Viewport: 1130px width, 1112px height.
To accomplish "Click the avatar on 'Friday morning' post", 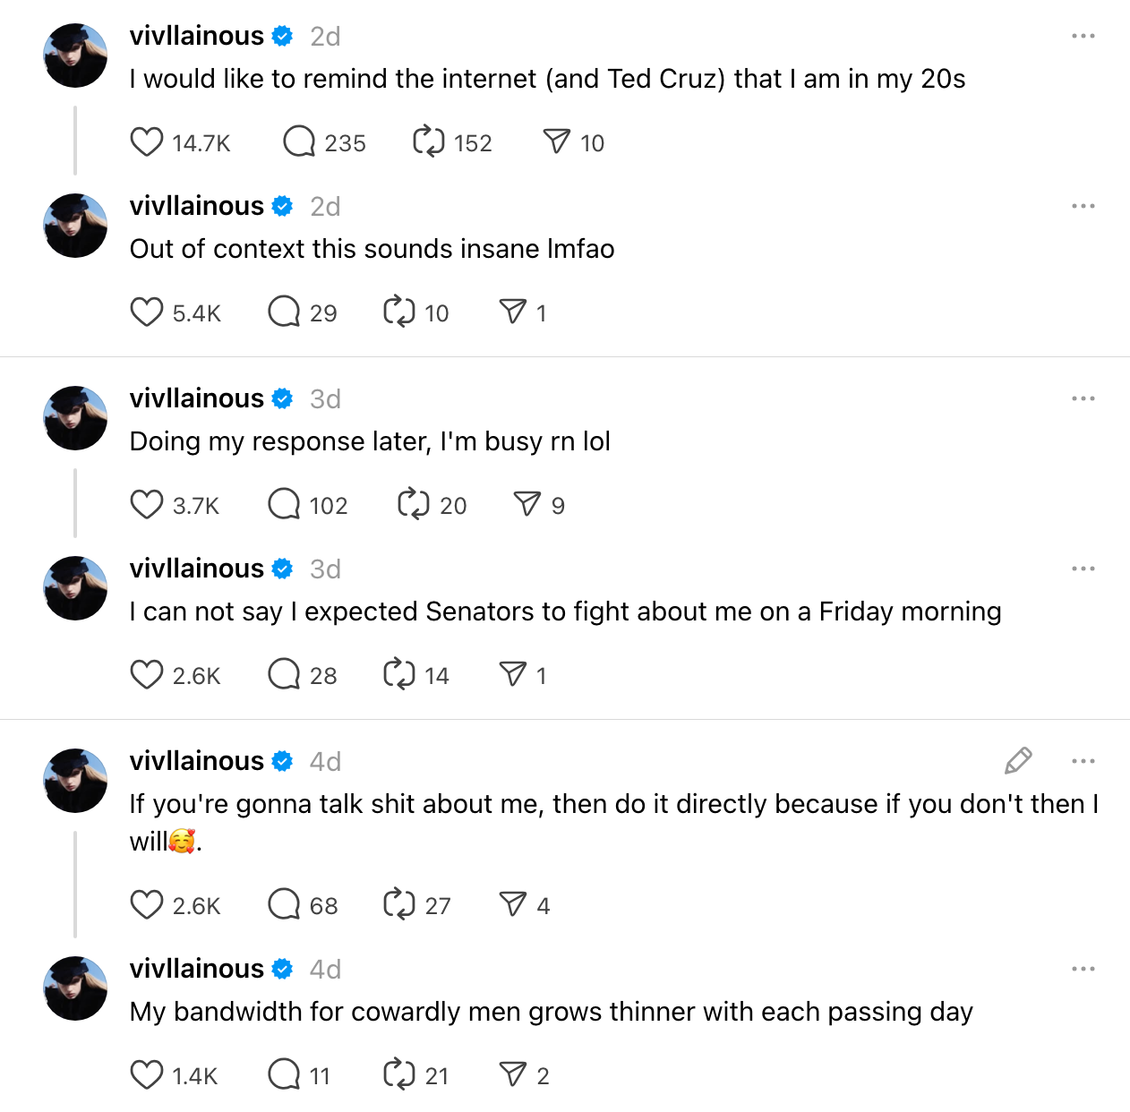I will (x=75, y=588).
